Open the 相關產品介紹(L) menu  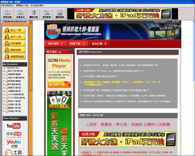pyautogui.click(x=22, y=5)
